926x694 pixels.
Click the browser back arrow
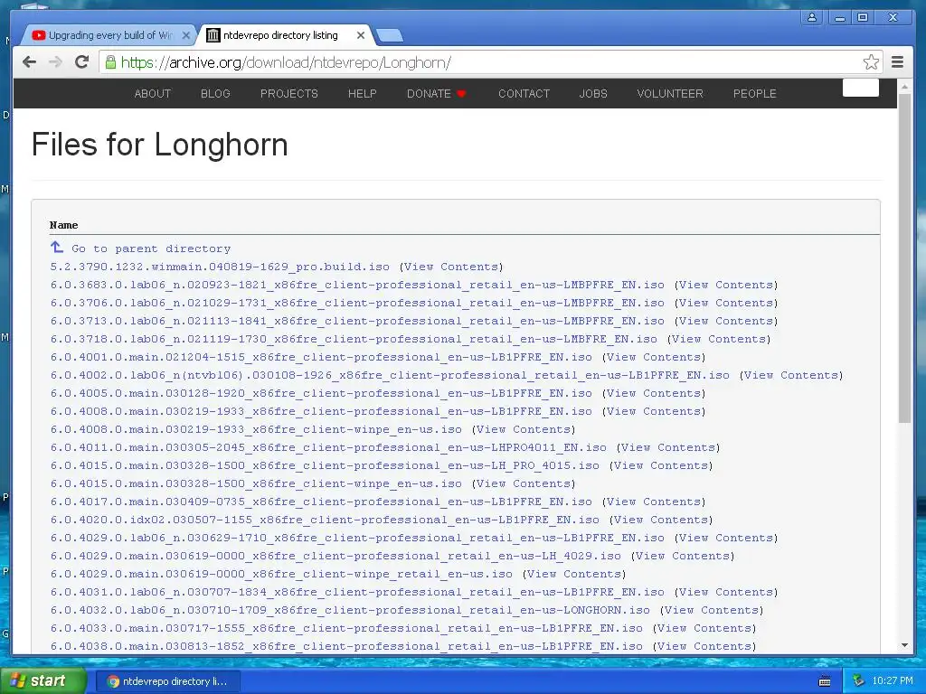pos(29,62)
